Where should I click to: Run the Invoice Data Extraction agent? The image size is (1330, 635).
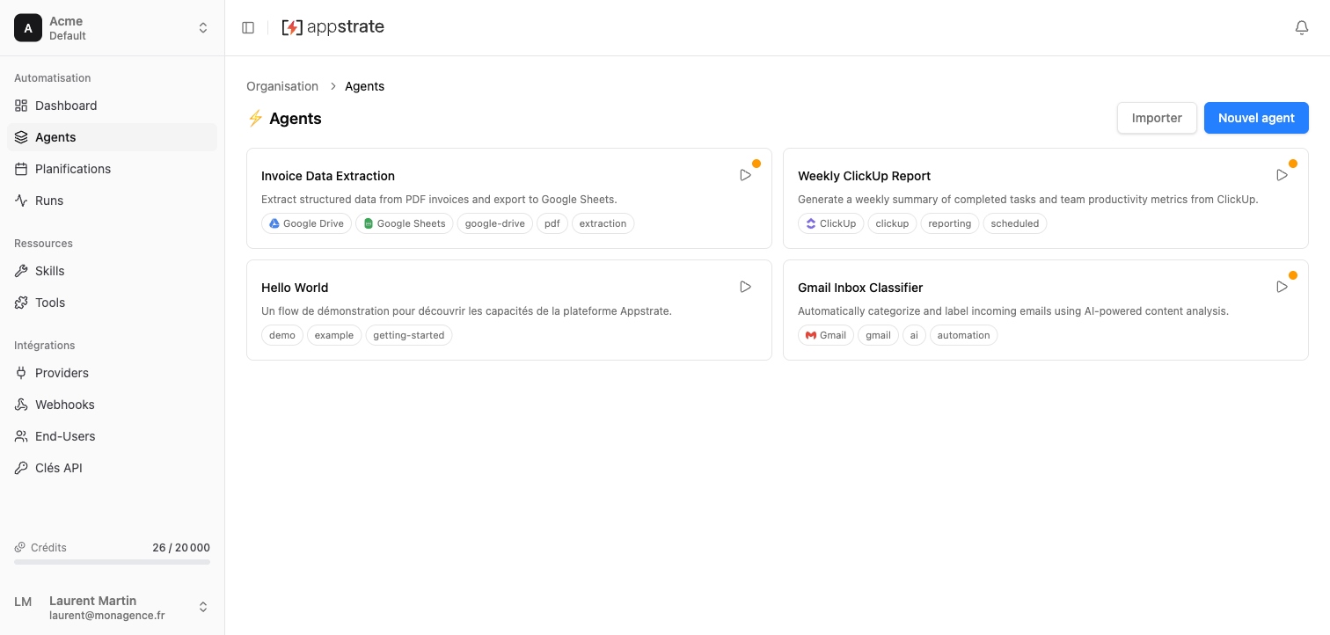click(x=745, y=174)
